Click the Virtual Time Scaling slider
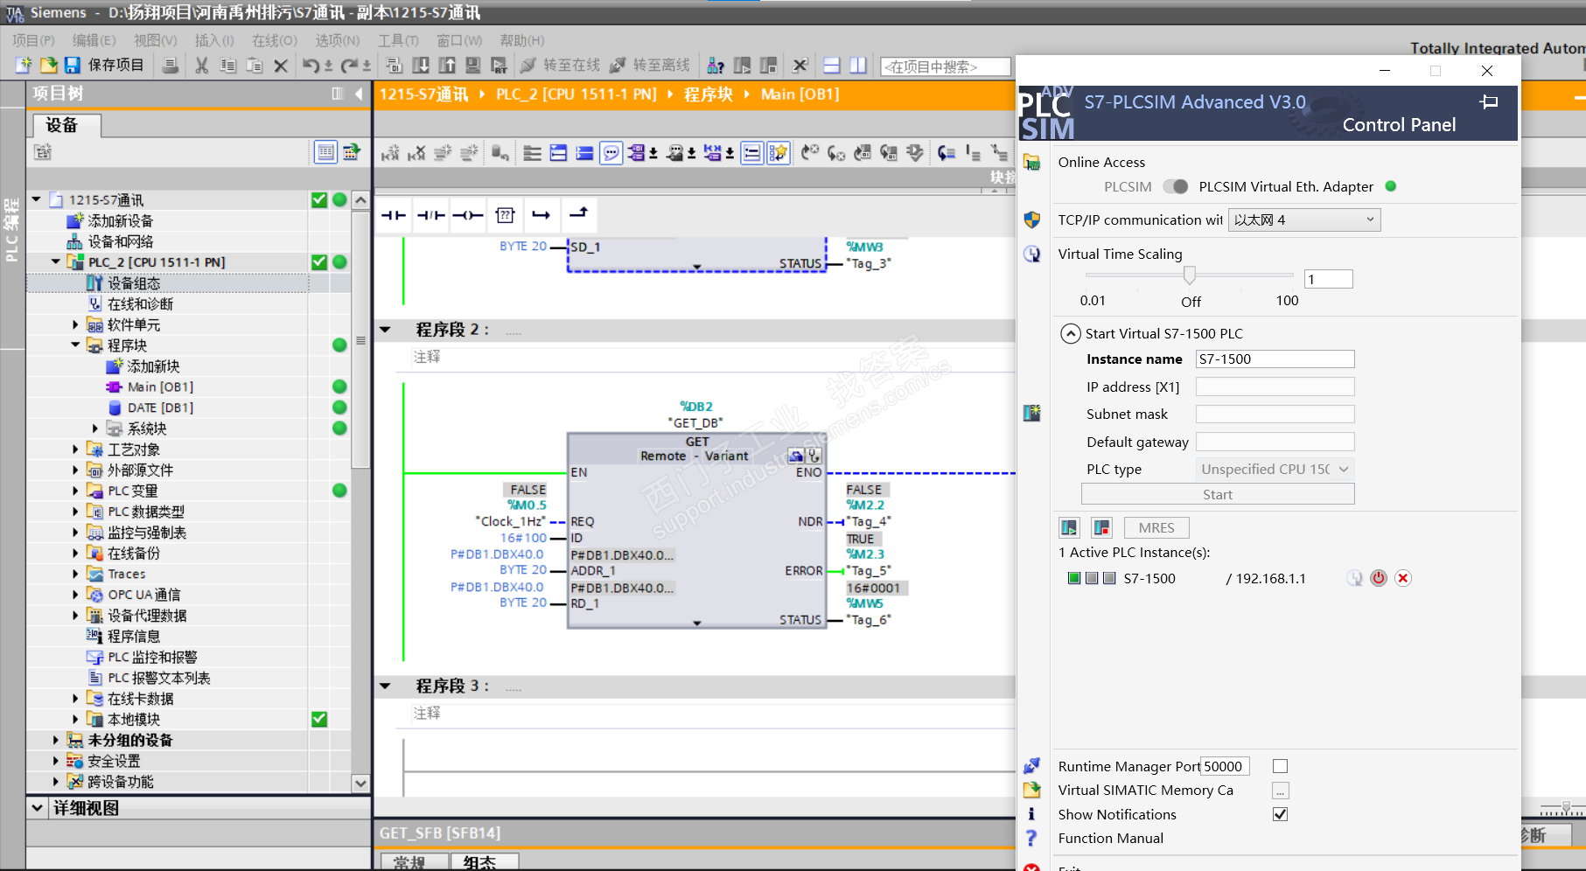Image resolution: width=1586 pixels, height=871 pixels. coord(1189,276)
